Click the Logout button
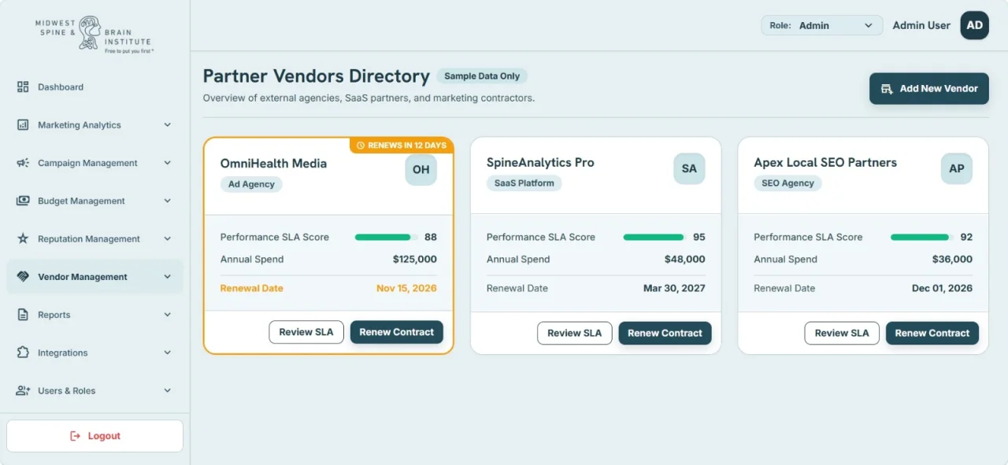The height and width of the screenshot is (465, 1008). 94,436
